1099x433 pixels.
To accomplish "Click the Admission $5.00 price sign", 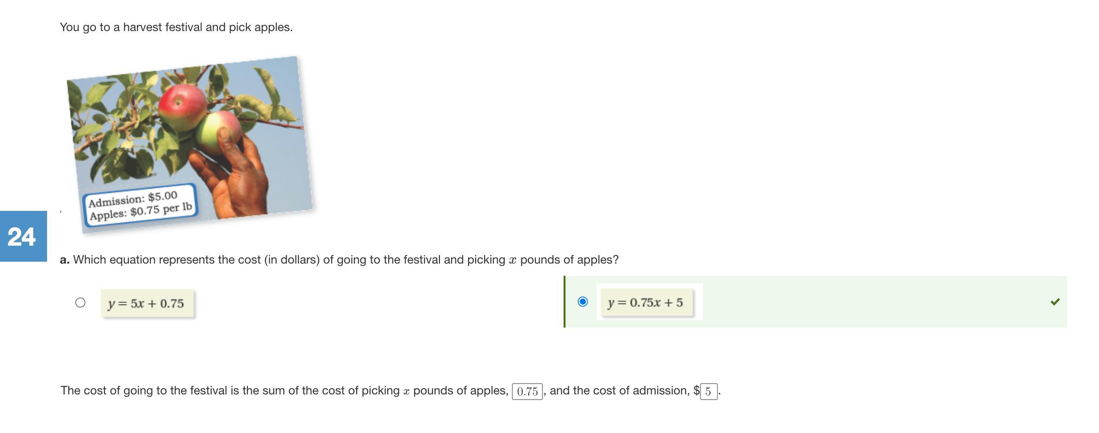I will pyautogui.click(x=140, y=205).
